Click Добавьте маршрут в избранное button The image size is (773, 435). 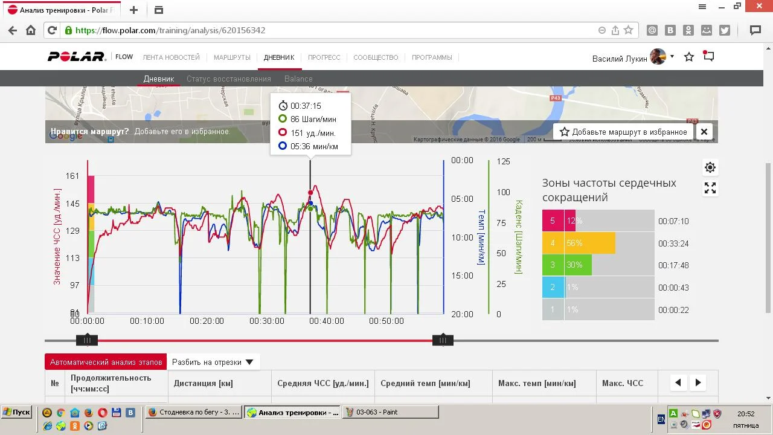point(623,132)
